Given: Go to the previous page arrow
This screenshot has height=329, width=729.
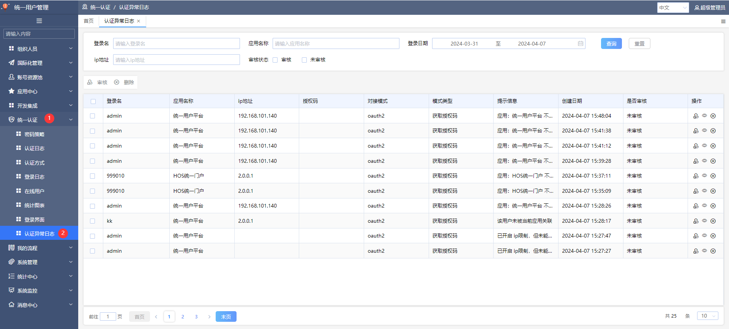Looking at the screenshot, I should [156, 316].
